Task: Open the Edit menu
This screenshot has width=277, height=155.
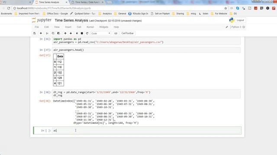Action: point(46,27)
